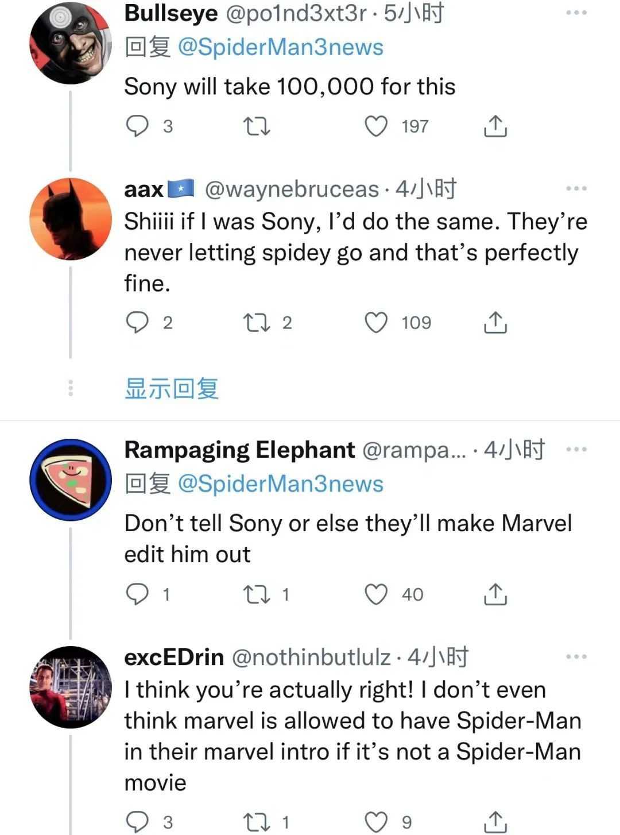Image resolution: width=620 pixels, height=835 pixels.
Task: Reply to excEDrin's tweet
Action: [x=137, y=822]
